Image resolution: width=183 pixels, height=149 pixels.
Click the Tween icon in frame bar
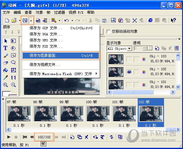(x=95, y=137)
